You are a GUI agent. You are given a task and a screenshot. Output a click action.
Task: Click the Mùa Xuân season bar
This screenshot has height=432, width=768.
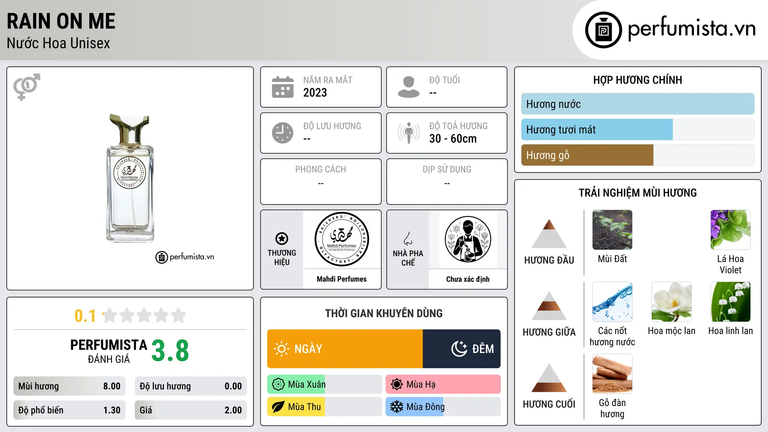click(325, 384)
